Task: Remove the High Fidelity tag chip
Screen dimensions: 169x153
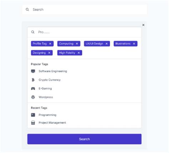Action: (79, 53)
